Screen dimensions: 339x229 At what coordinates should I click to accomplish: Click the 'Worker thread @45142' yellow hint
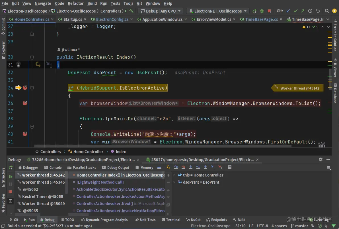(x=297, y=88)
